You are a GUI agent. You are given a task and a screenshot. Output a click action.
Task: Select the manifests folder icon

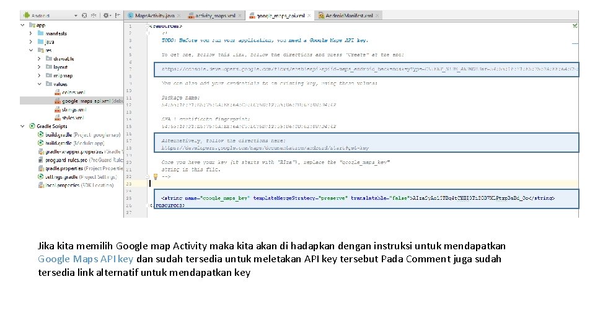point(41,33)
